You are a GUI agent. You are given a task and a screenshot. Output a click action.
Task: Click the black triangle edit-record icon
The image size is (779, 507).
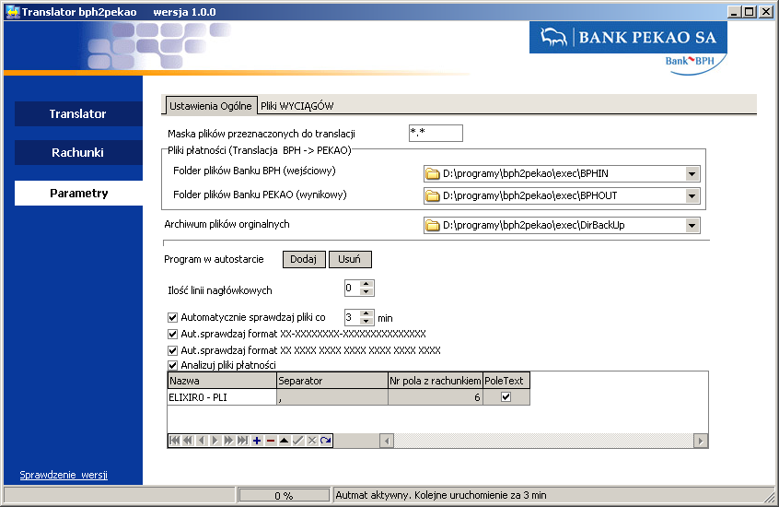click(x=284, y=441)
